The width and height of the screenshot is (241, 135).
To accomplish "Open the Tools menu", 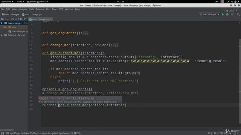I will click(x=55, y=9).
